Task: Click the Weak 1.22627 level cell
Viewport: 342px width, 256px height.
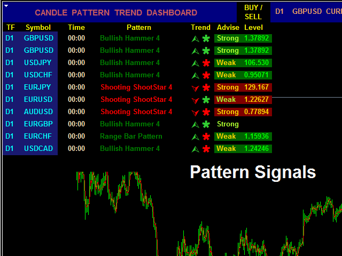Action: 243,100
